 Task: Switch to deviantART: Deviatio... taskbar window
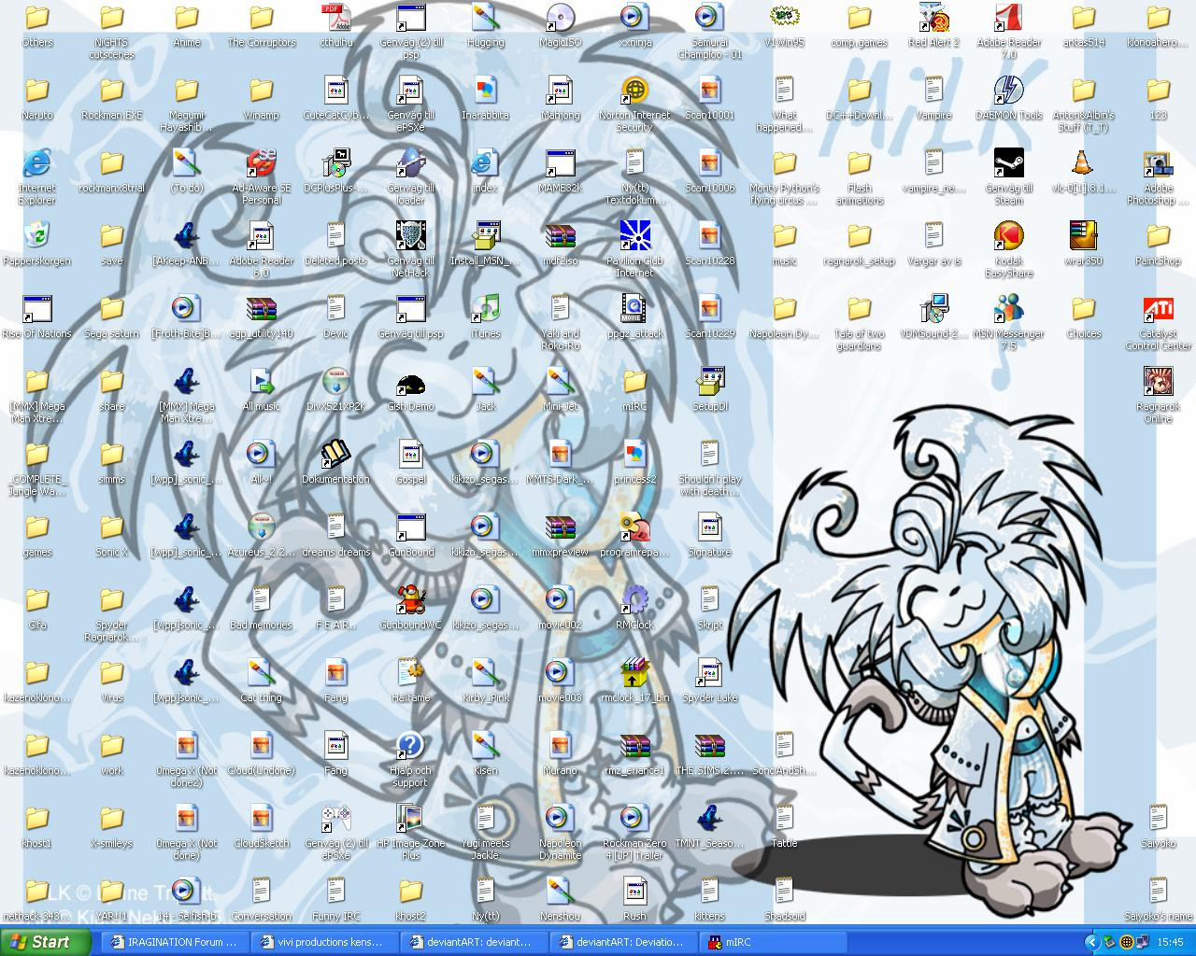[623, 942]
